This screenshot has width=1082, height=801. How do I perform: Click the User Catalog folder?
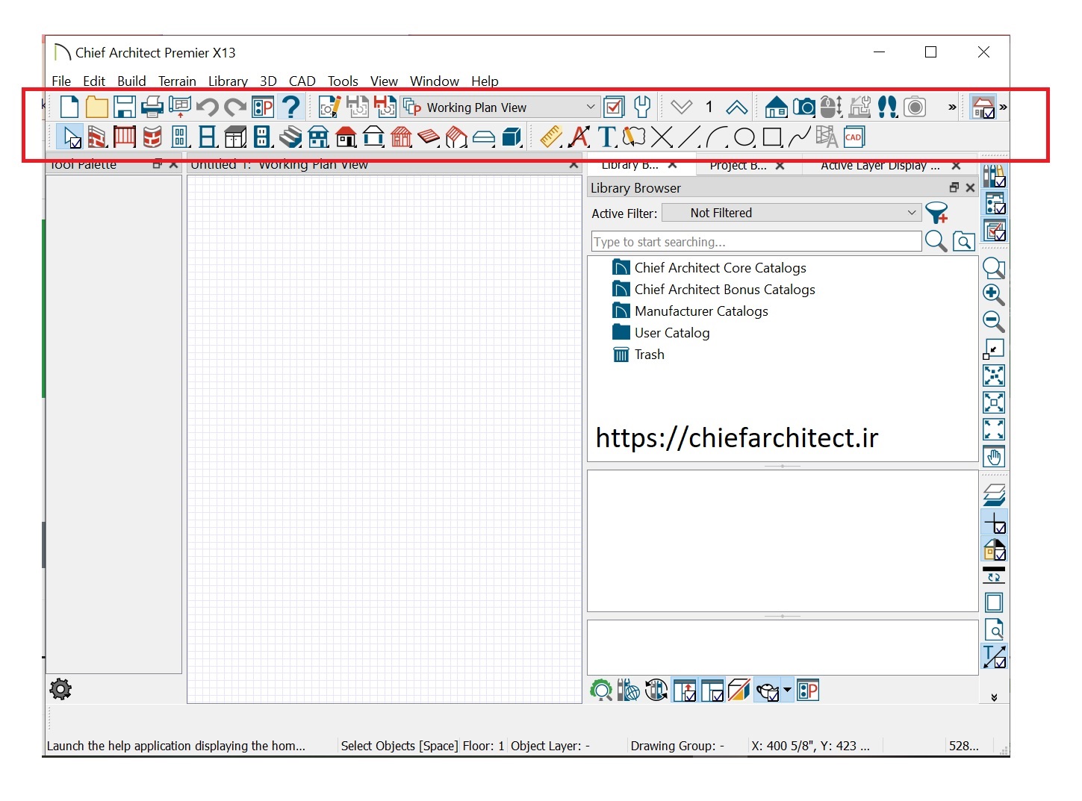point(671,333)
